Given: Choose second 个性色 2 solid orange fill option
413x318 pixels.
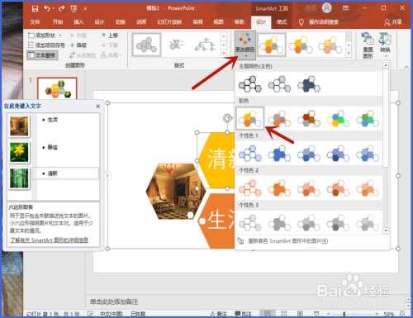Looking at the screenshot, I should (x=279, y=188).
